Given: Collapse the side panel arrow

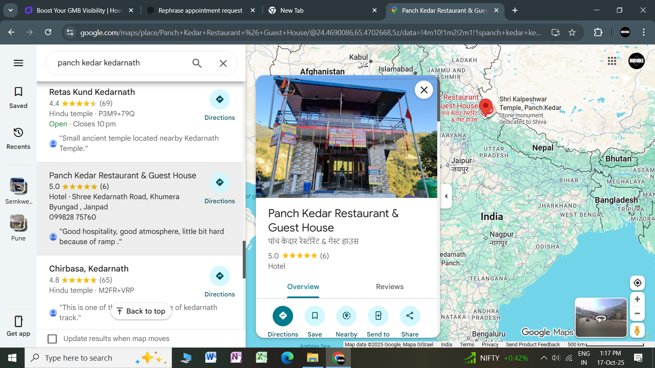Looking at the screenshot, I should 446,196.
